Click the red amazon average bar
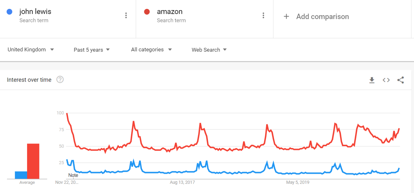414x193 pixels. pos(33,161)
